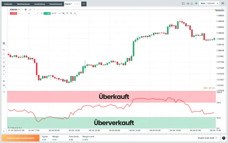Click the green buy price 1.11282
The height and width of the screenshot is (143, 228).
pos(47,13)
